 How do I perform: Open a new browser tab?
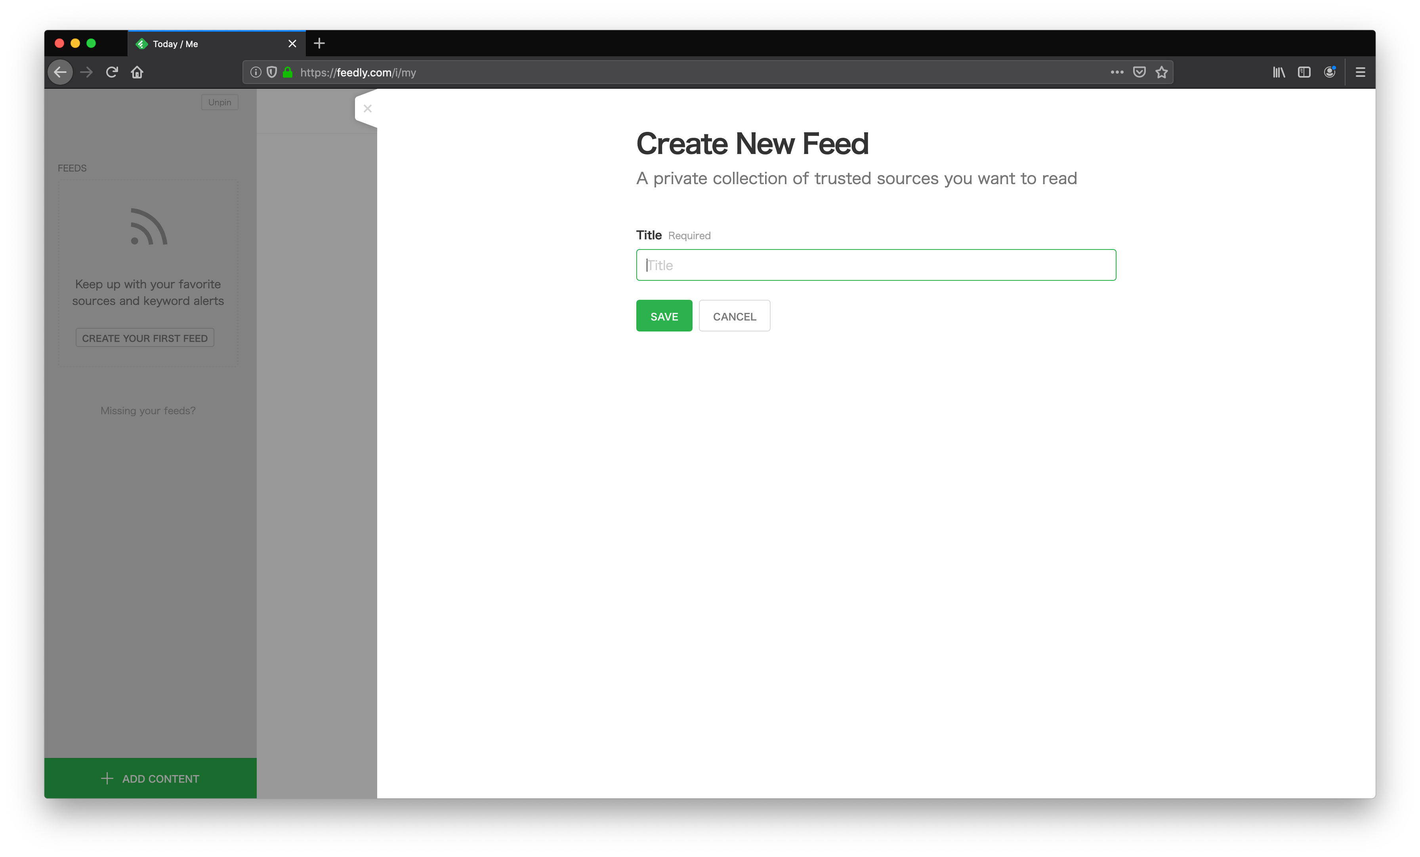click(x=319, y=43)
